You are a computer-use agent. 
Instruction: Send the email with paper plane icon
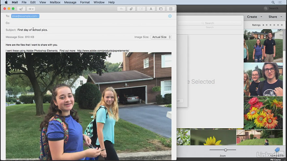[21, 9]
